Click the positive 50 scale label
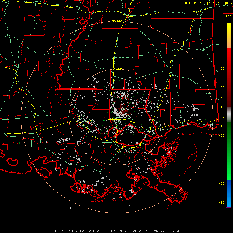This screenshot has height=233, width=233. coord(222,69)
